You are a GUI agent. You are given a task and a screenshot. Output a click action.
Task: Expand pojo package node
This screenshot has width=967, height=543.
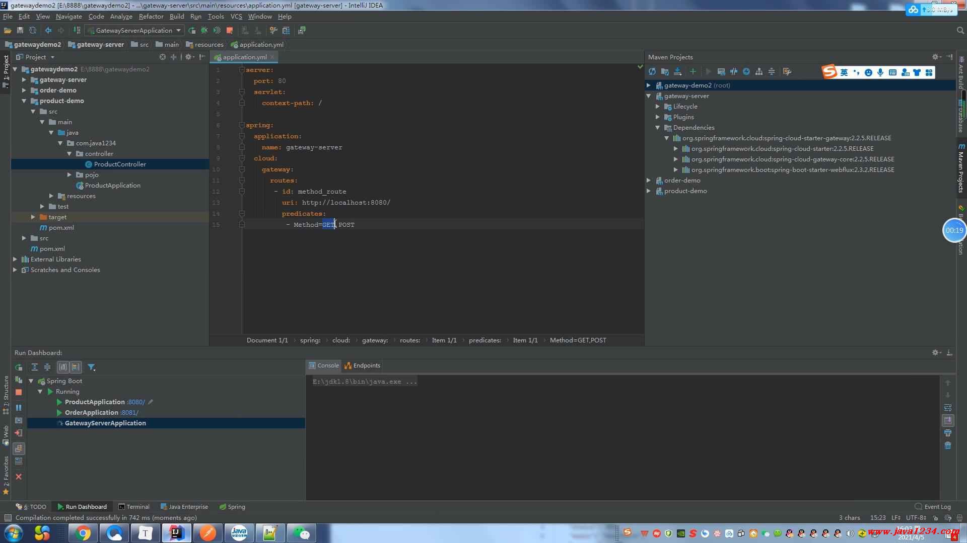coord(70,174)
